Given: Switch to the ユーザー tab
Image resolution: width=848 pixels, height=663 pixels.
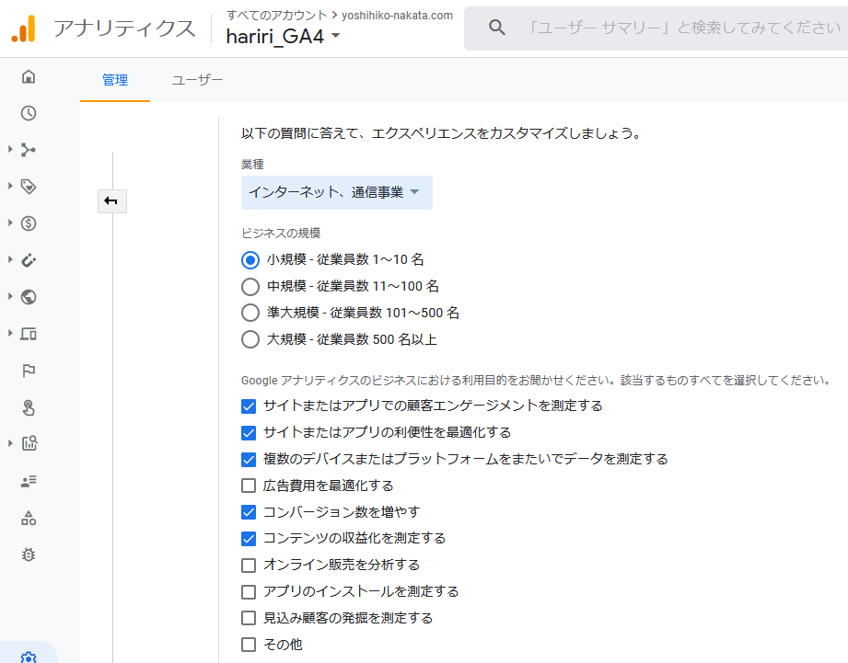Looking at the screenshot, I should pos(197,80).
